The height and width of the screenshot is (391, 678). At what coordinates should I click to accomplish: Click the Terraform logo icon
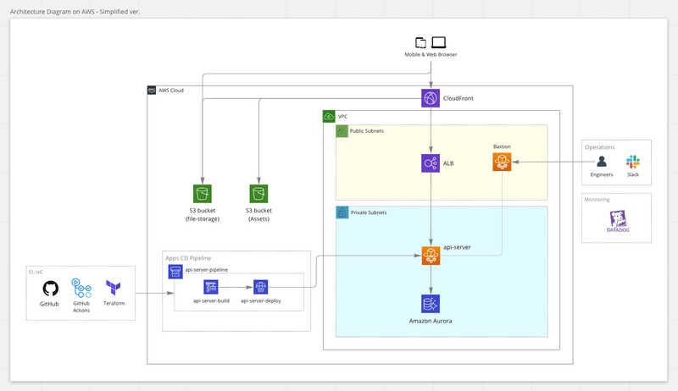pyautogui.click(x=114, y=288)
